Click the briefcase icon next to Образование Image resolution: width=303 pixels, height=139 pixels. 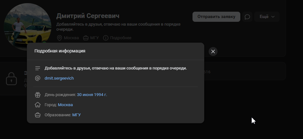coord(38,115)
